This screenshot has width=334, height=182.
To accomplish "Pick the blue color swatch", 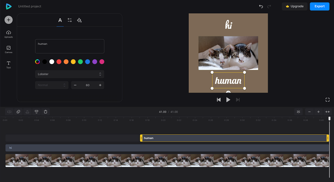I will 88,62.
